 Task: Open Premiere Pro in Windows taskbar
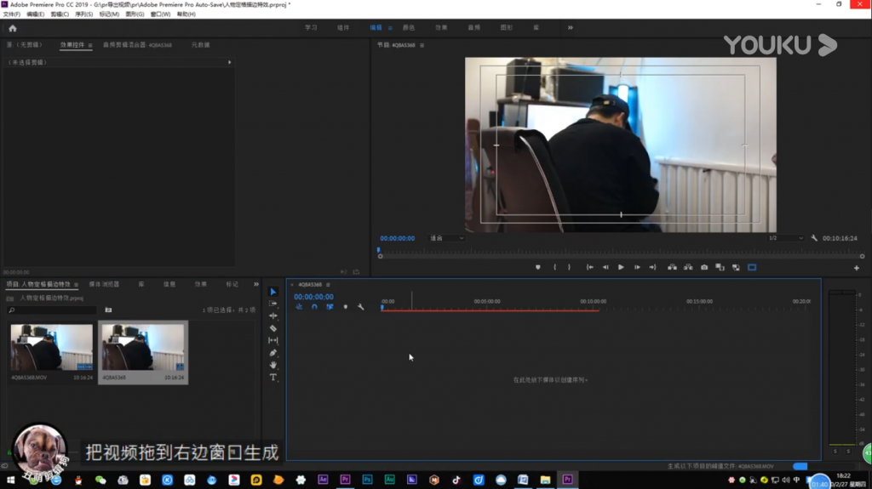coord(568,480)
